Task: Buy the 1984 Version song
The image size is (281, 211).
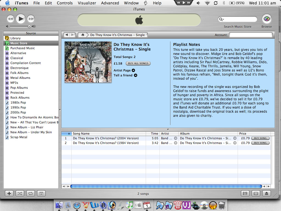Action: [x=260, y=143]
